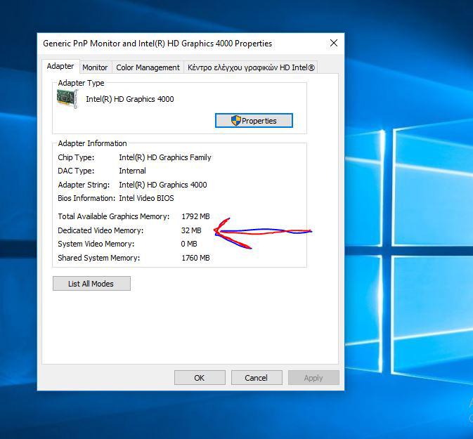
Task: Click the DAC Type label
Action: point(76,171)
